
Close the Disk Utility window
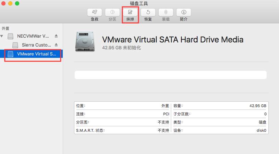[3, 3]
